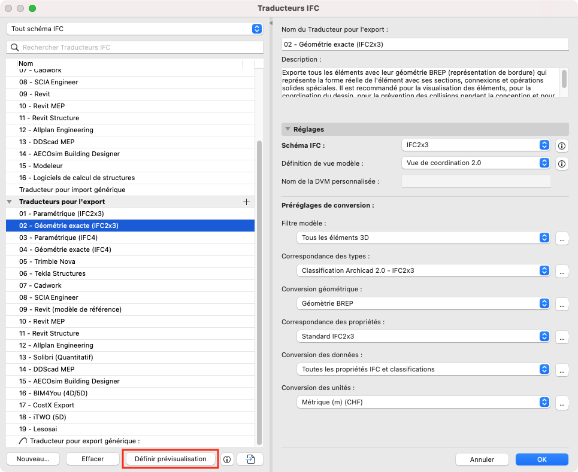Click the green zoom window button
Image resolution: width=578 pixels, height=472 pixels.
coord(32,8)
